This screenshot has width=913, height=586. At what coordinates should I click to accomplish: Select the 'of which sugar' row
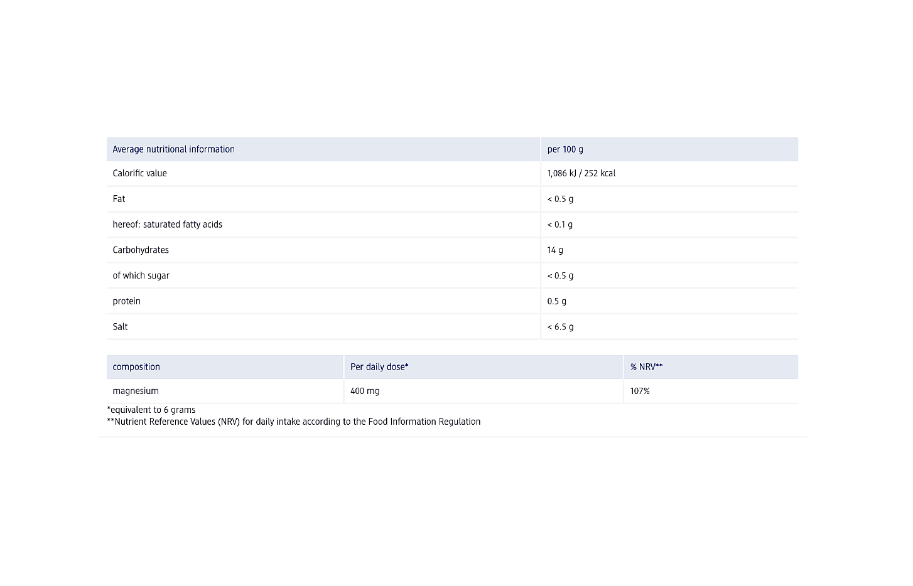[x=141, y=275]
